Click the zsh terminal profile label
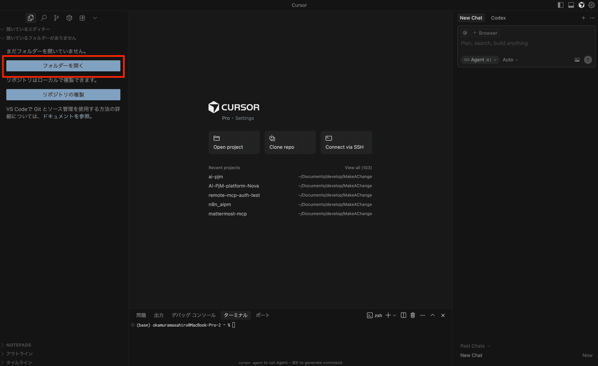Viewport: 598px width, 366px height. point(374,315)
